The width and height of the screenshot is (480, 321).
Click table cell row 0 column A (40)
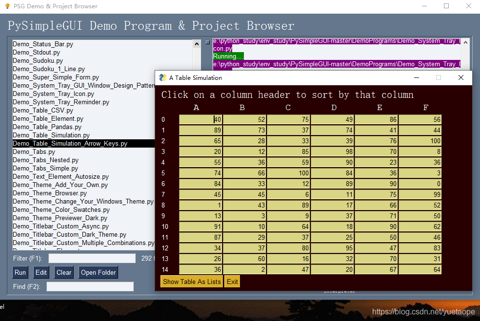point(200,119)
